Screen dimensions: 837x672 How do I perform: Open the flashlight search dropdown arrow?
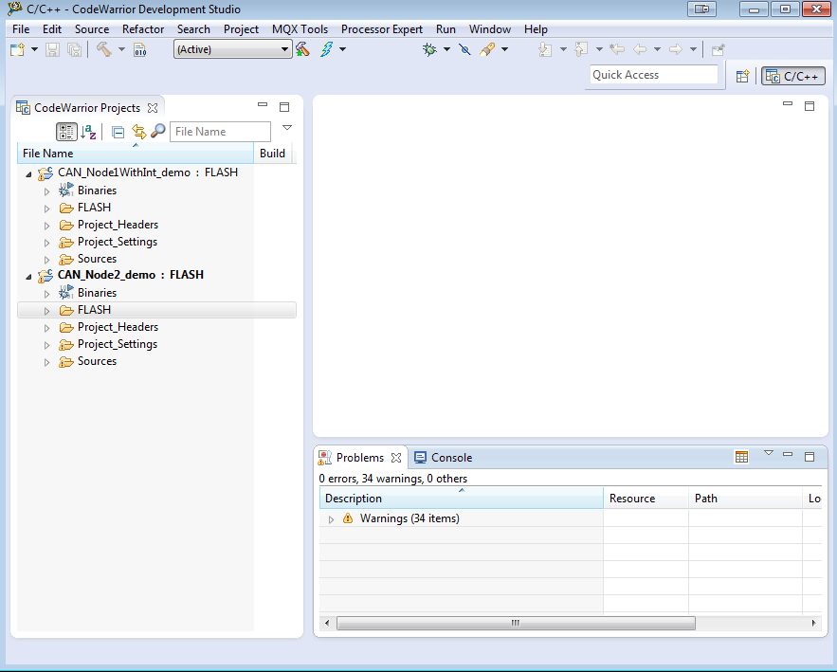coord(505,49)
